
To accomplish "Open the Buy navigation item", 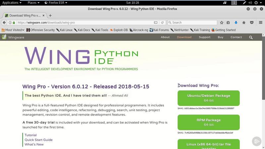I will pyautogui.click(x=220, y=37).
